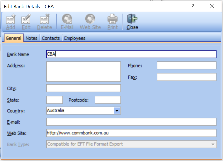The width and height of the screenshot is (223, 161).
Task: Switch to the Notes tab
Action: (31, 38)
